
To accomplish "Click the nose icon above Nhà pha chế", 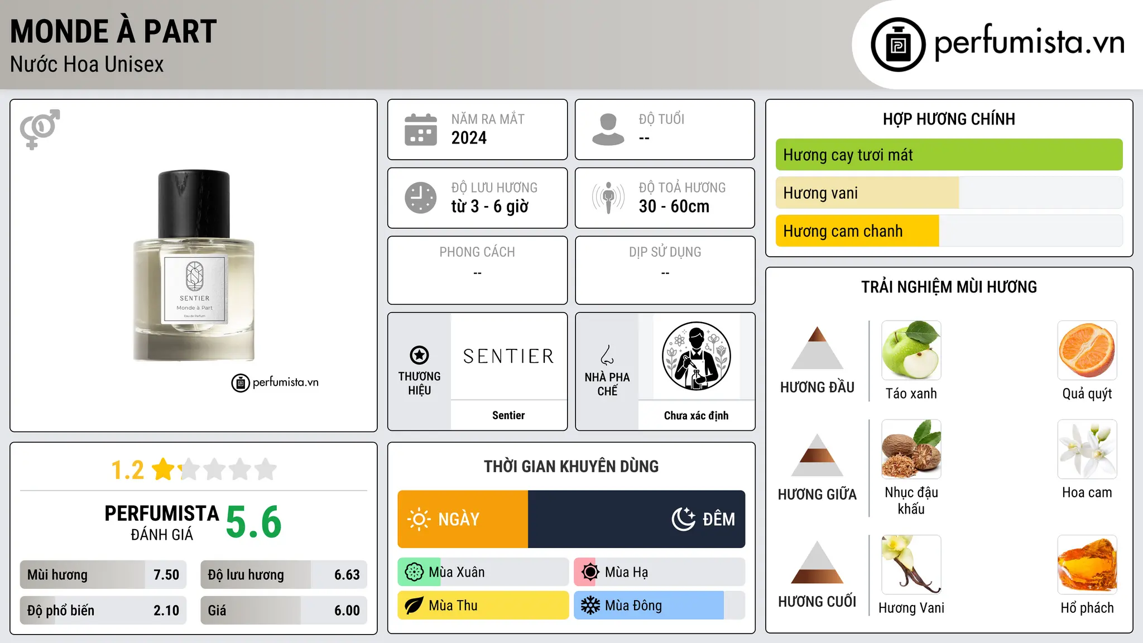I will (607, 355).
